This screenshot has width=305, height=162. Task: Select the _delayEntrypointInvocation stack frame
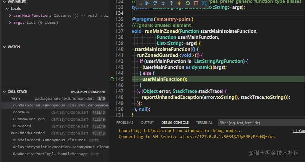[55, 147]
